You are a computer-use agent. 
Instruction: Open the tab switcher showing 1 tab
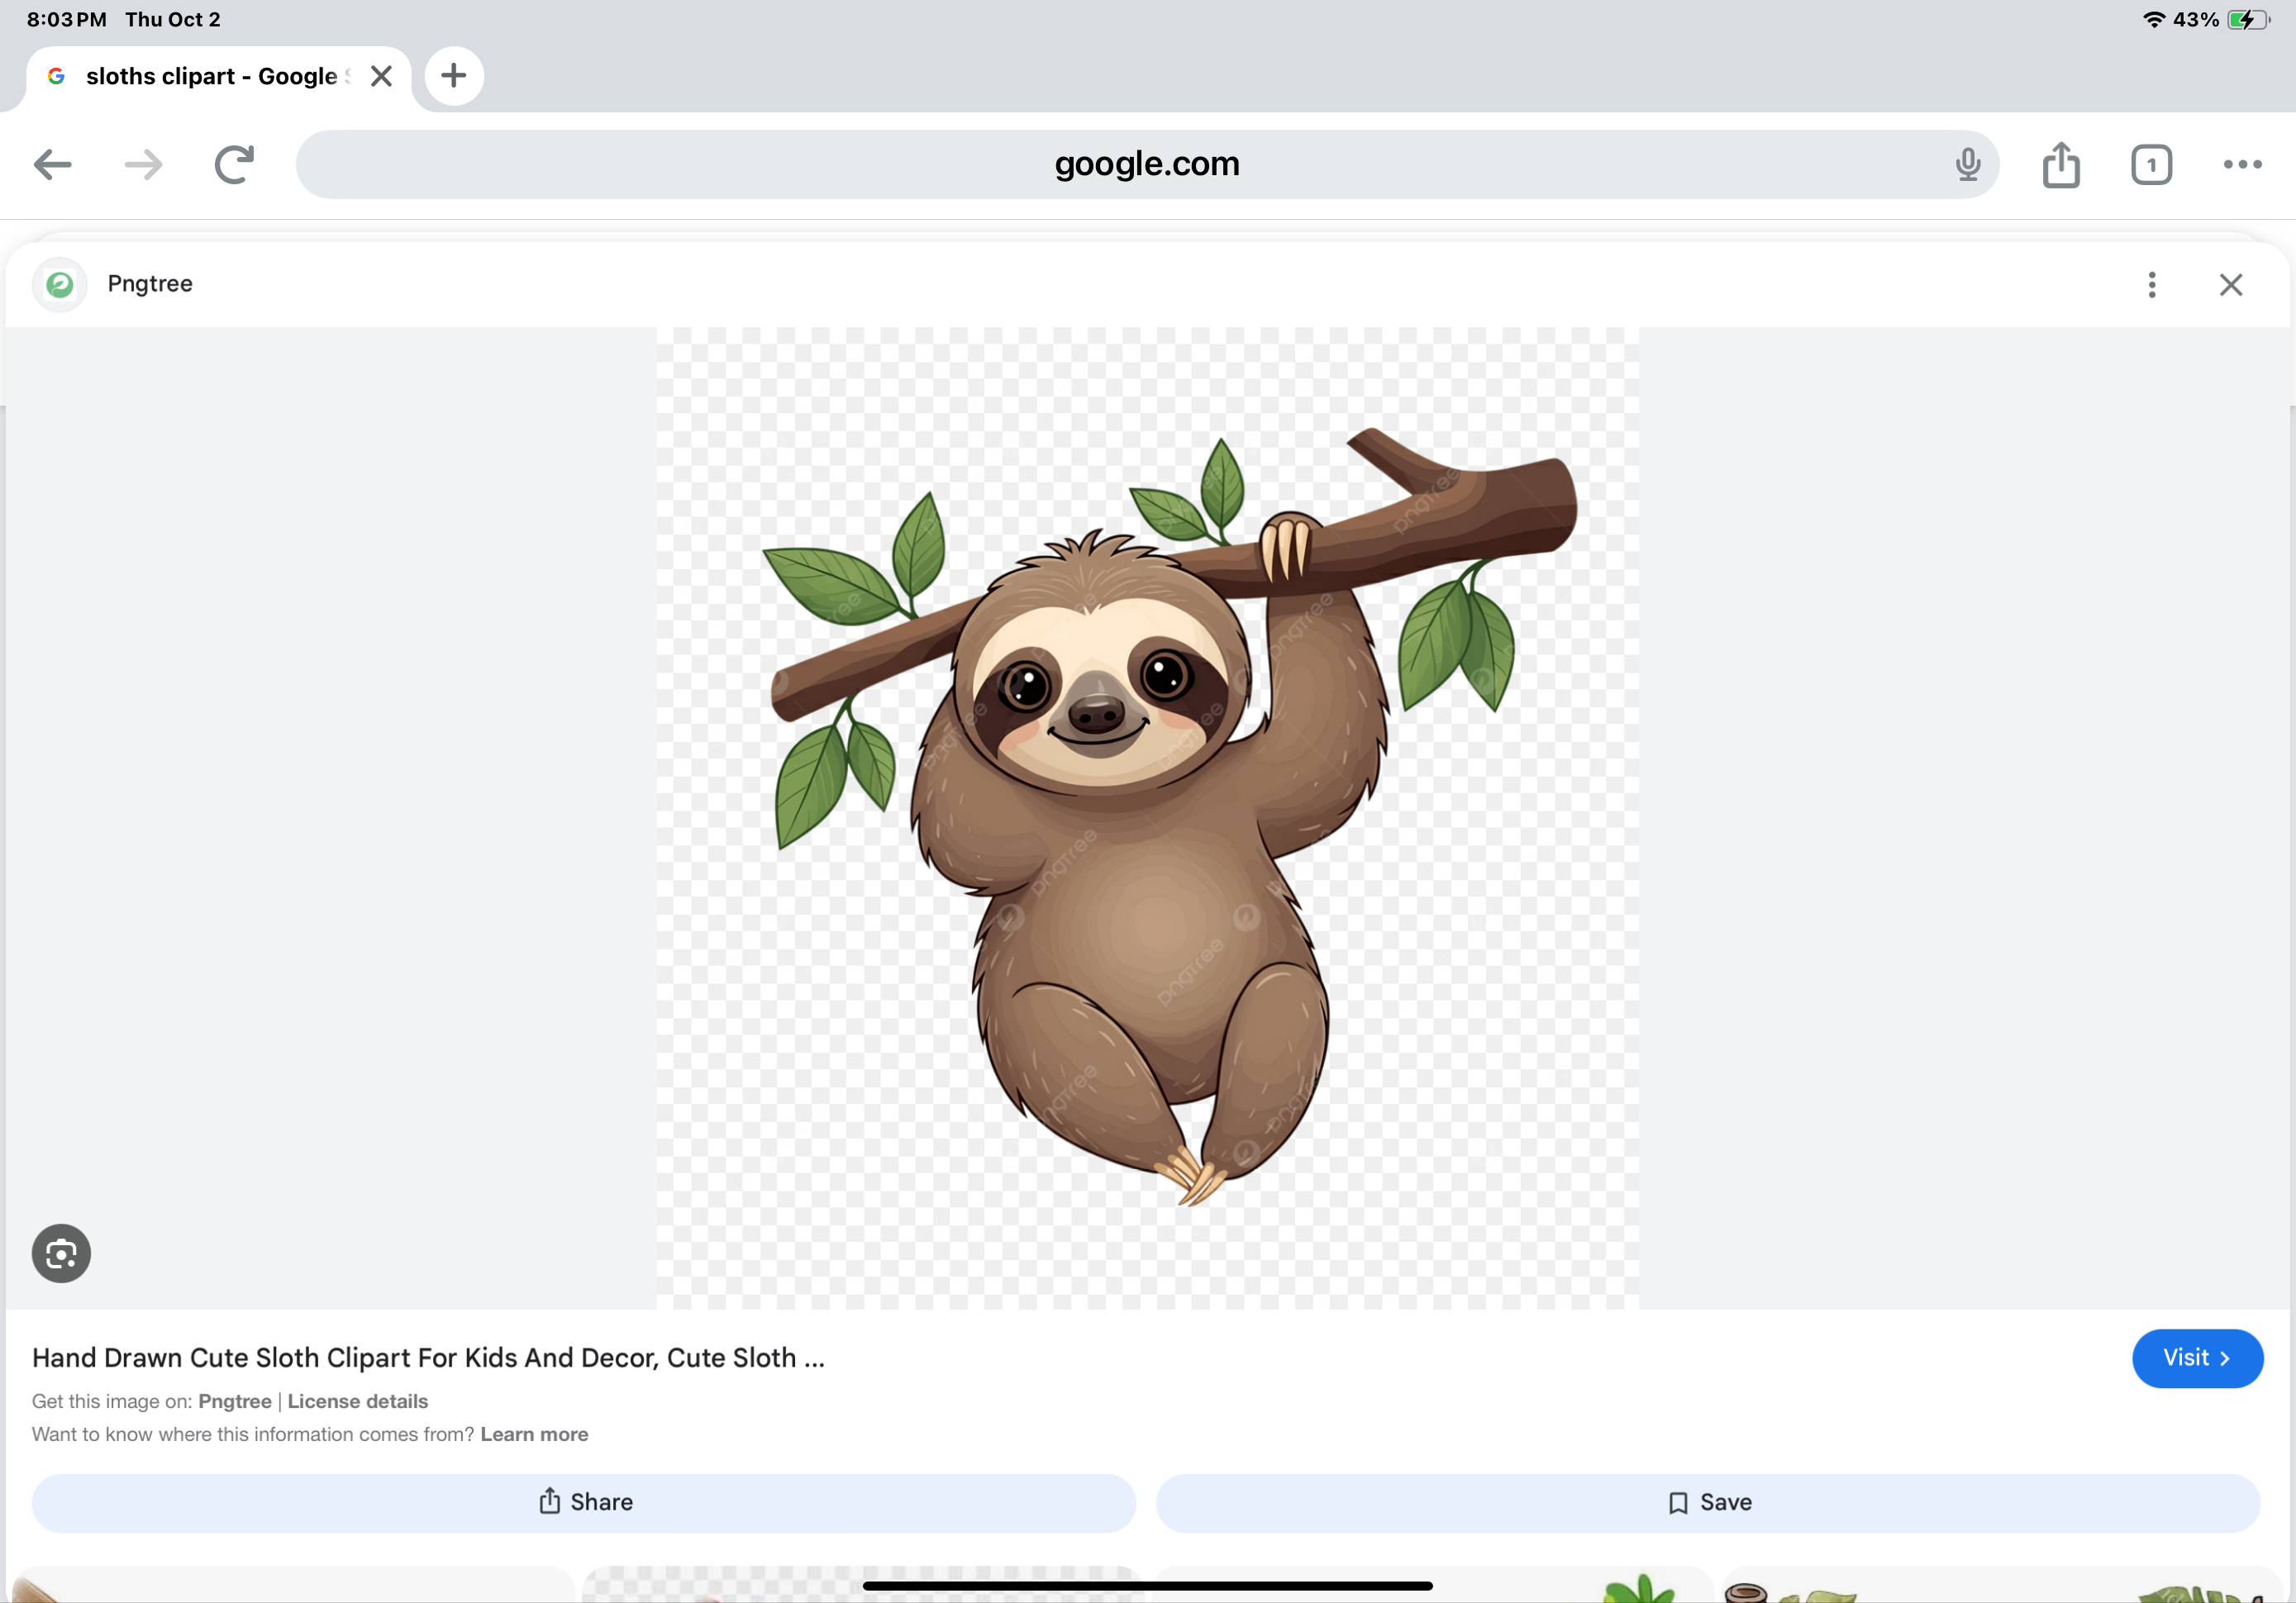(2151, 164)
